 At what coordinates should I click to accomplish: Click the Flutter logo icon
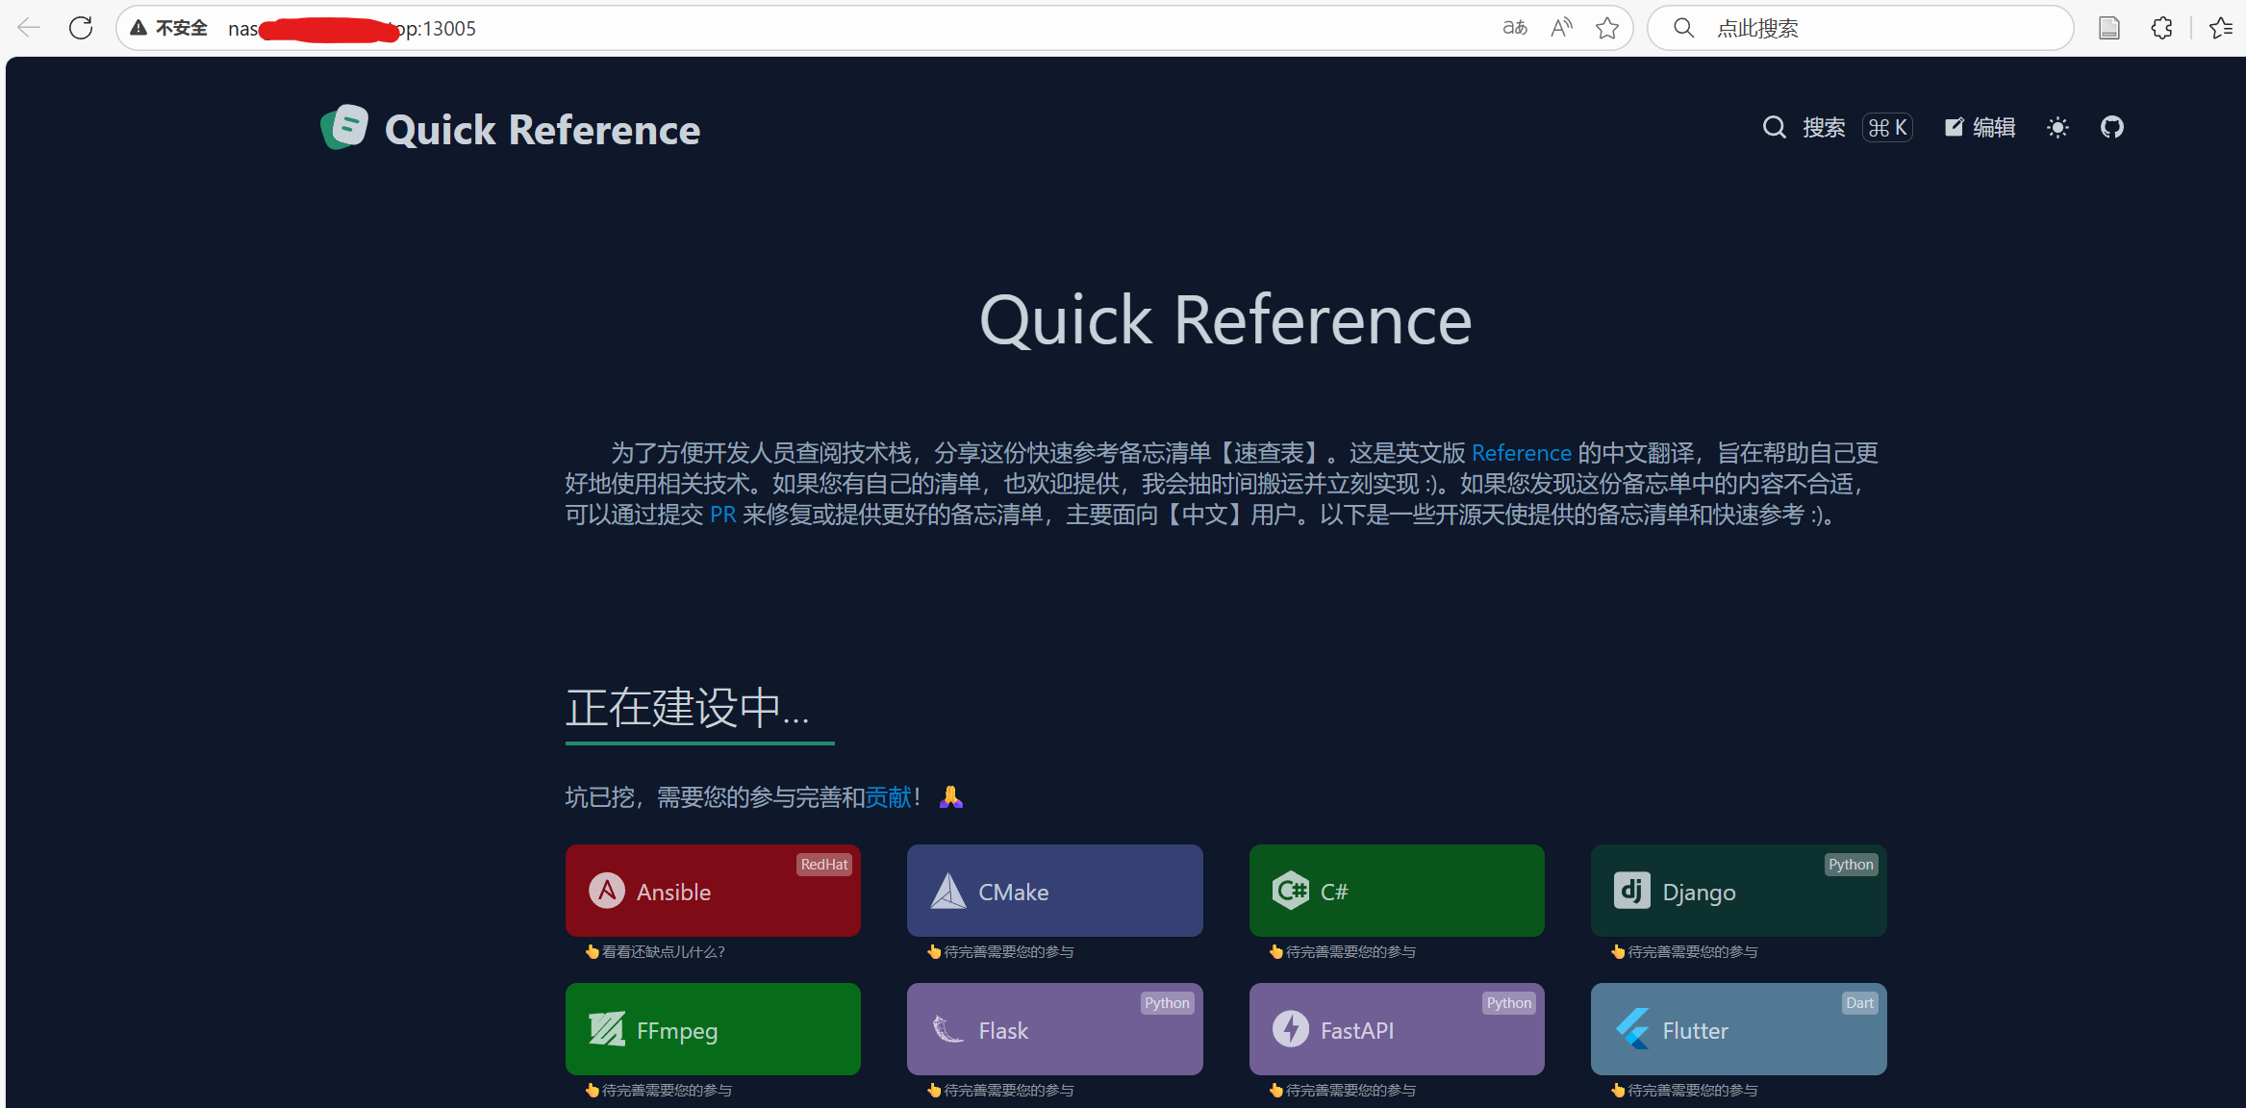click(x=1632, y=1029)
